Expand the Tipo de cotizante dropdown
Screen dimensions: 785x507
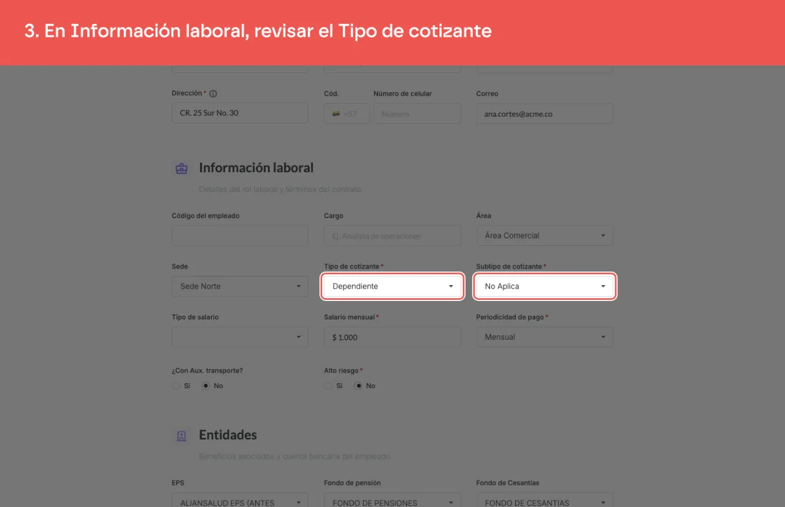click(392, 286)
